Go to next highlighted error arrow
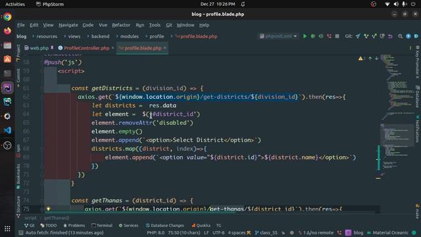 [377, 59]
